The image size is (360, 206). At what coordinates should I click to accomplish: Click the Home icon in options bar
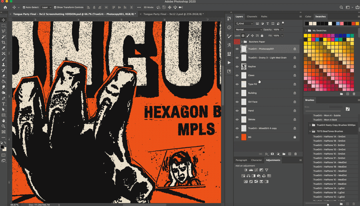pyautogui.click(x=5, y=7)
